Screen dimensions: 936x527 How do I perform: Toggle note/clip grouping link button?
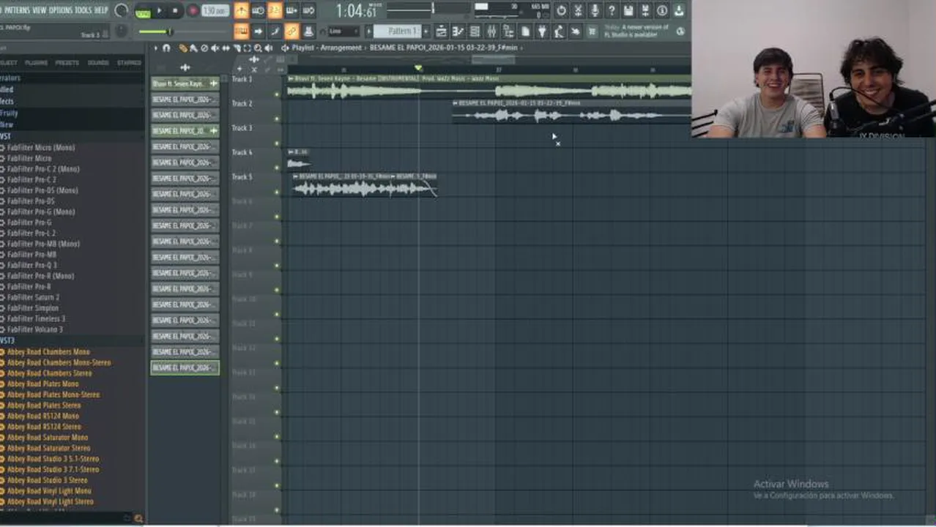pos(291,31)
